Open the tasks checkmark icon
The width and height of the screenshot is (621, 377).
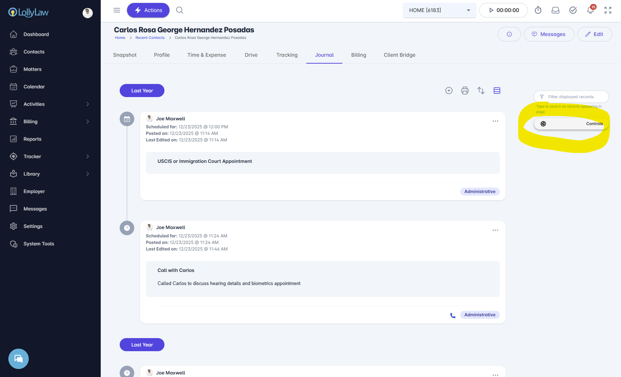(573, 10)
